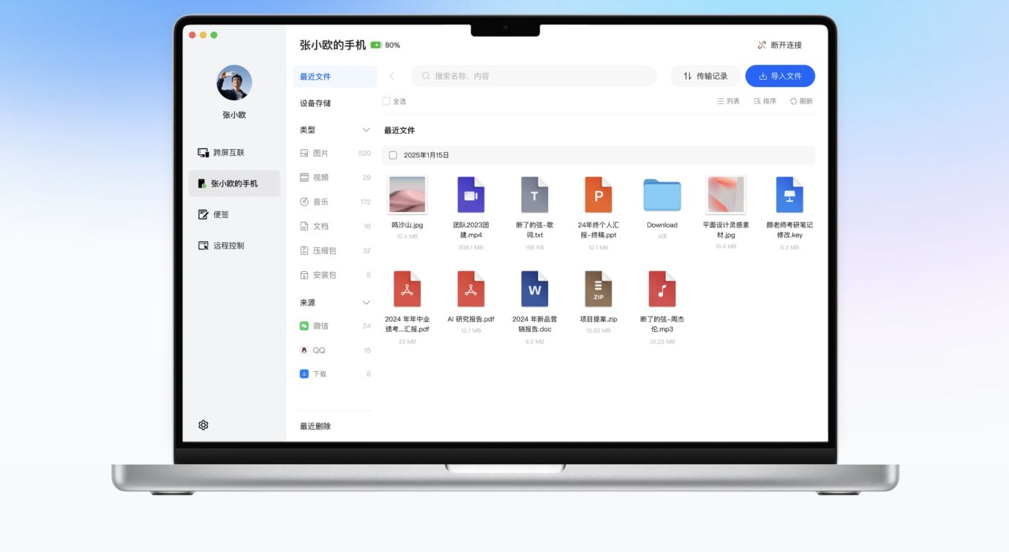Collapse the 类型 section chevron

[x=367, y=130]
